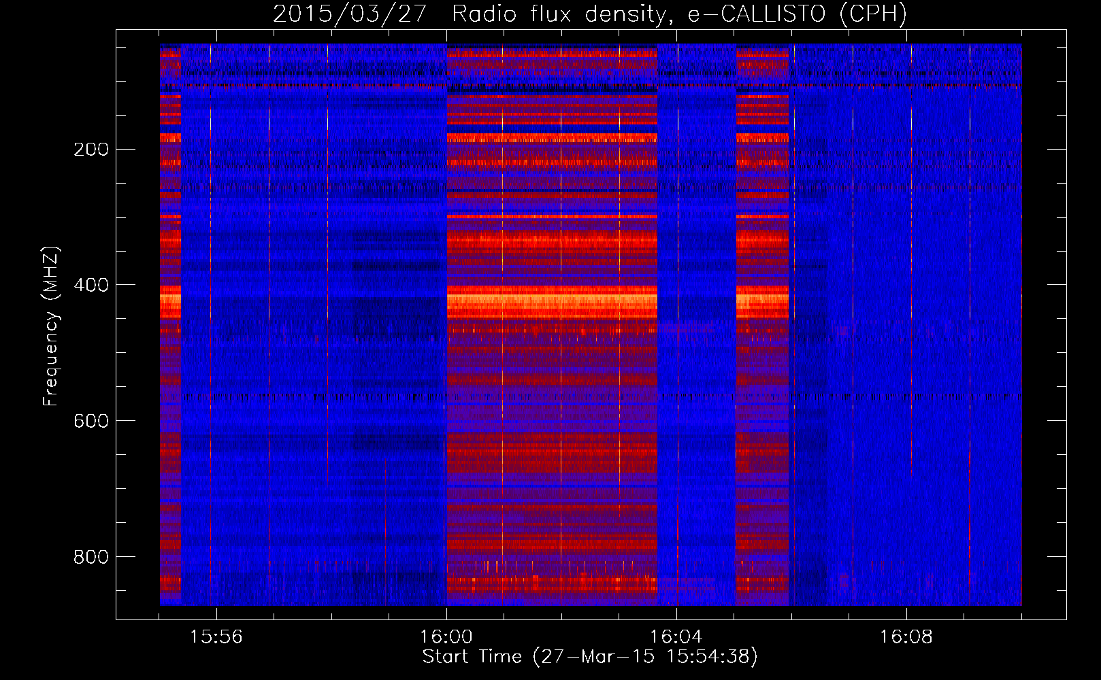
Task: Click the 'Frequency (MHZ)' y-axis label
Action: pyautogui.click(x=50, y=326)
